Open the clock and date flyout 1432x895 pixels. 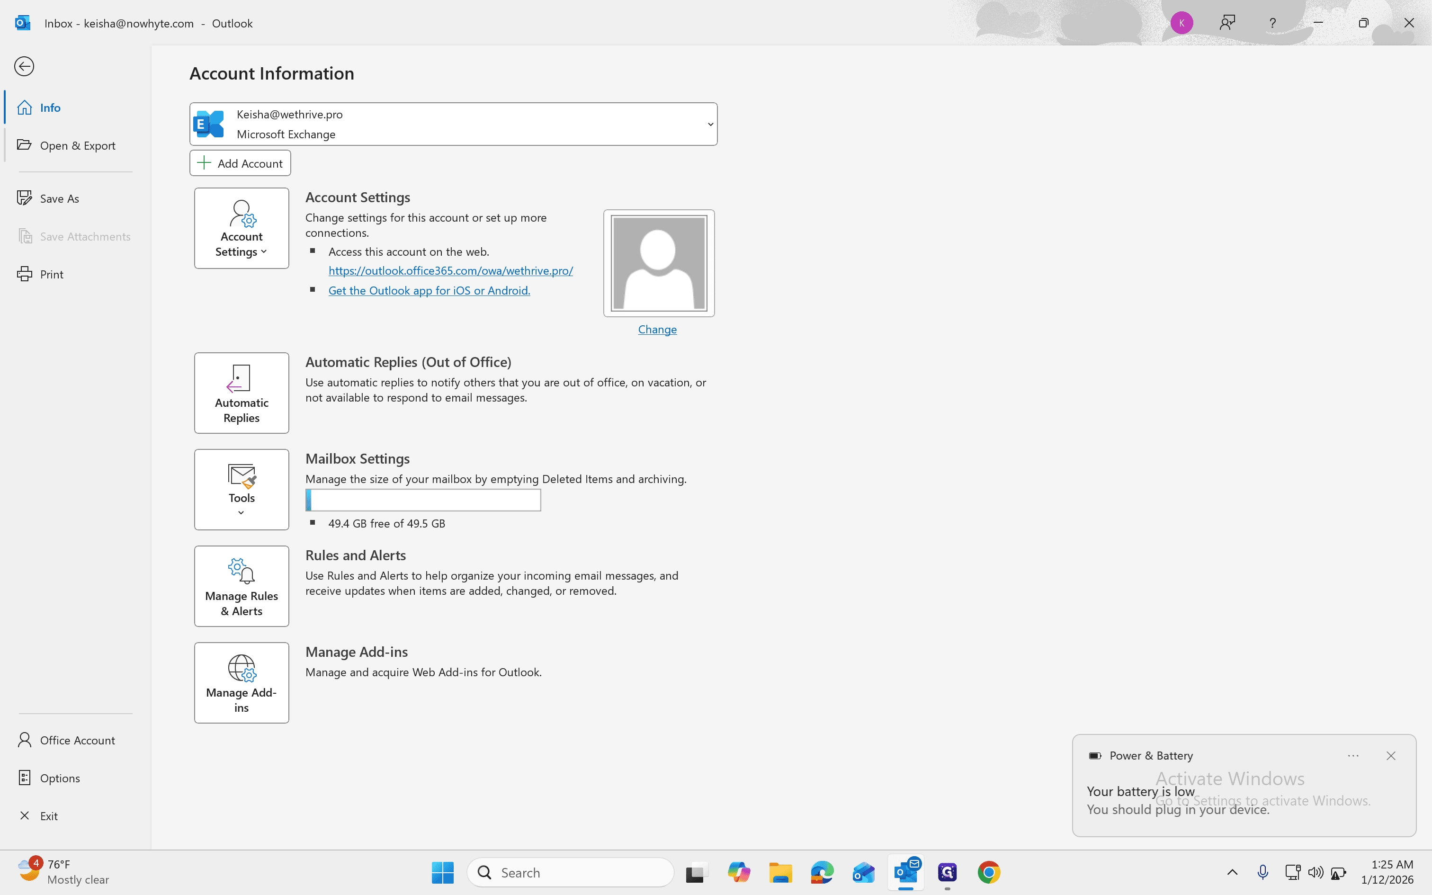point(1387,872)
